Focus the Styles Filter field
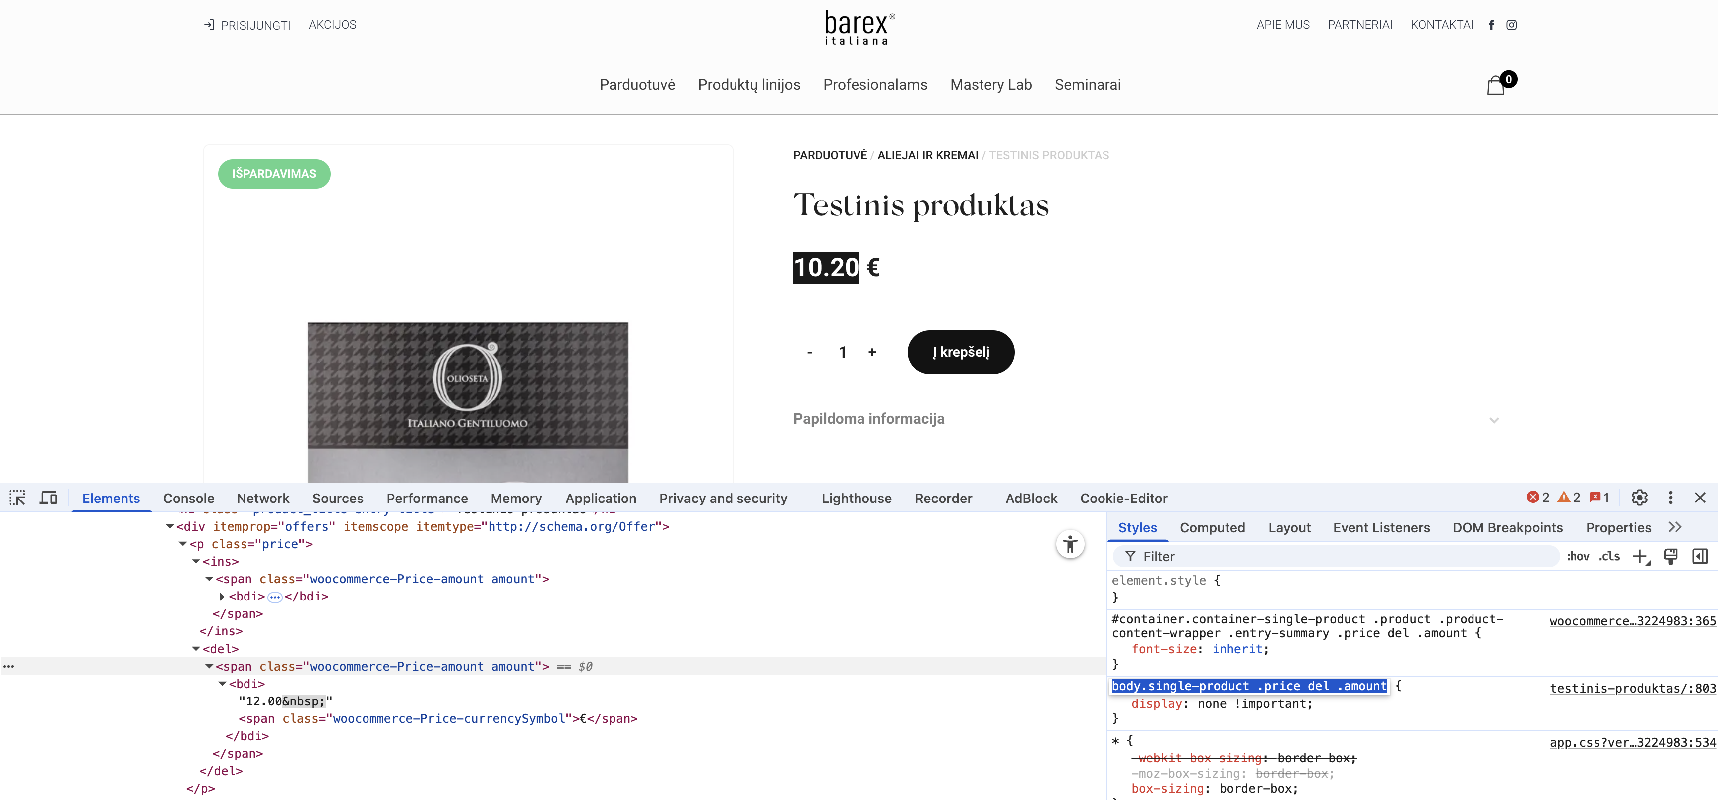This screenshot has height=800, width=1718. click(x=1335, y=556)
